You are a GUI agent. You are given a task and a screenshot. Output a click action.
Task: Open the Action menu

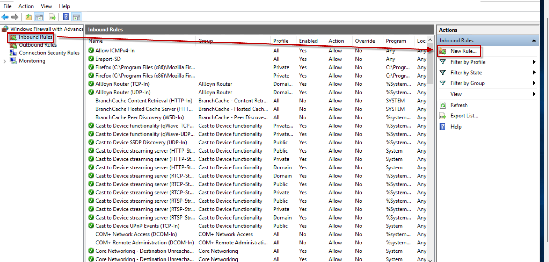pos(26,6)
